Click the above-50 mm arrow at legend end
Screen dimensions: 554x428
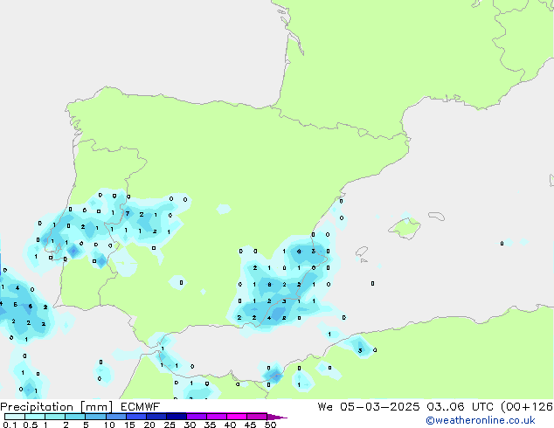coord(277,418)
